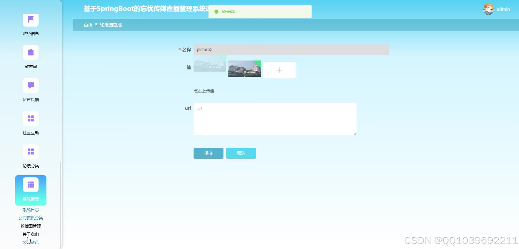Screen dimensions: 519x249
Task: Click the admin avatar in top right
Action: click(488, 9)
